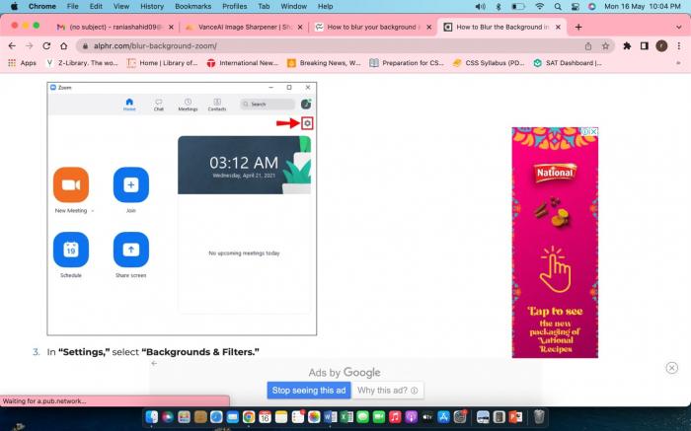Open the Z-Library bookmark

[x=82, y=63]
